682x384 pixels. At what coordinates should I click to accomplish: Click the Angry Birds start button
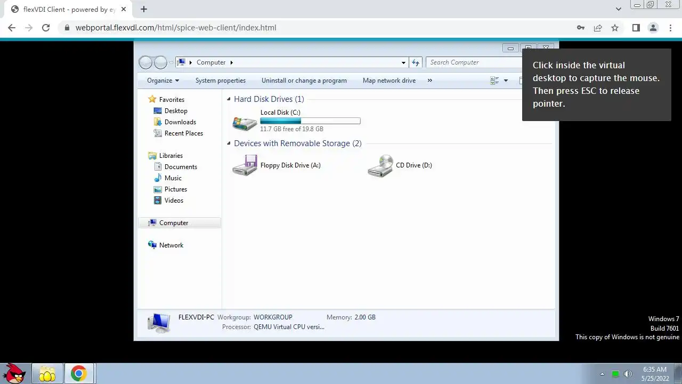[15, 374]
